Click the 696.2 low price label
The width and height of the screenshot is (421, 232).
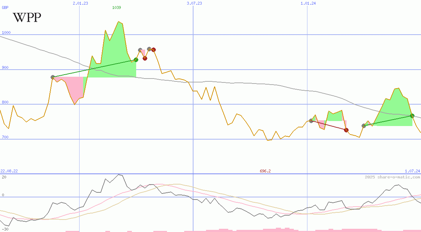[x=265, y=171]
